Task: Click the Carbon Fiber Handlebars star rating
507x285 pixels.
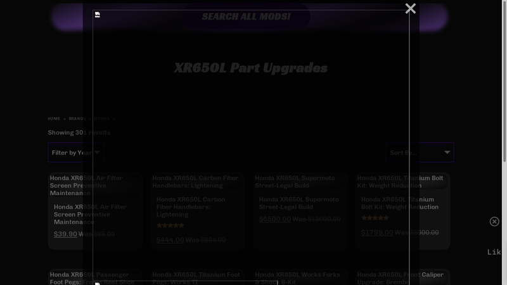Action: point(170,225)
